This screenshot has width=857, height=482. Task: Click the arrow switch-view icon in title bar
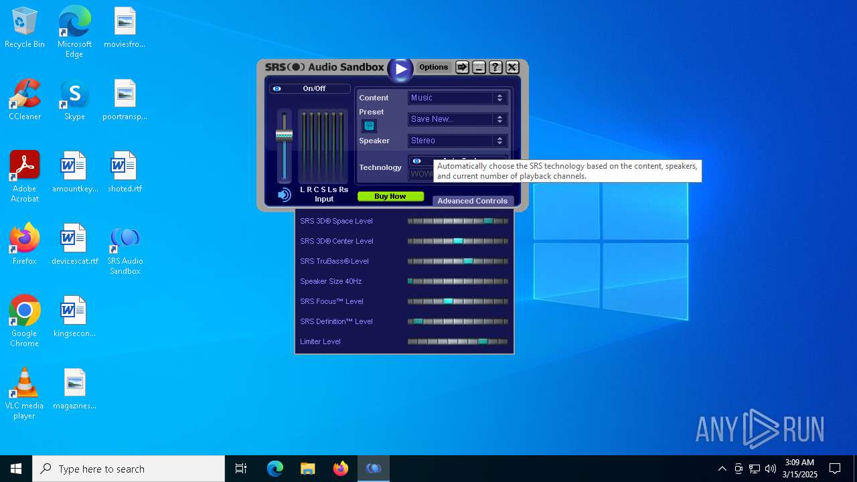pos(462,67)
